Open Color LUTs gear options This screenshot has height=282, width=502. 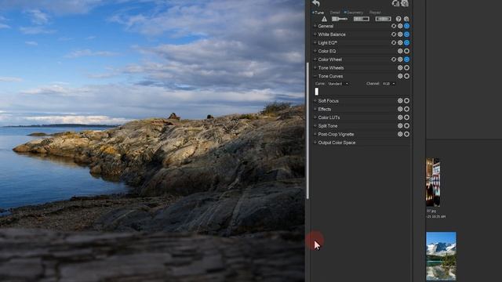[x=400, y=117]
